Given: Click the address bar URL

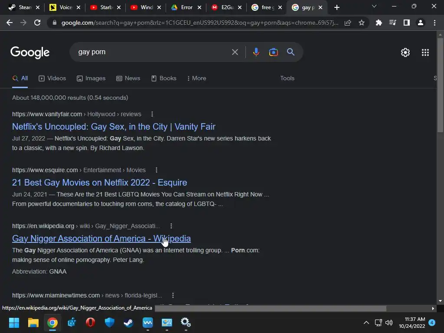Looking at the screenshot, I should (x=199, y=23).
